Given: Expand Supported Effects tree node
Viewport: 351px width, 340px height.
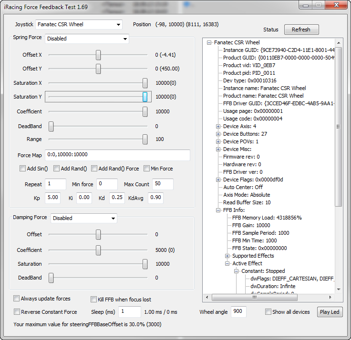Looking at the screenshot, I should (227, 256).
